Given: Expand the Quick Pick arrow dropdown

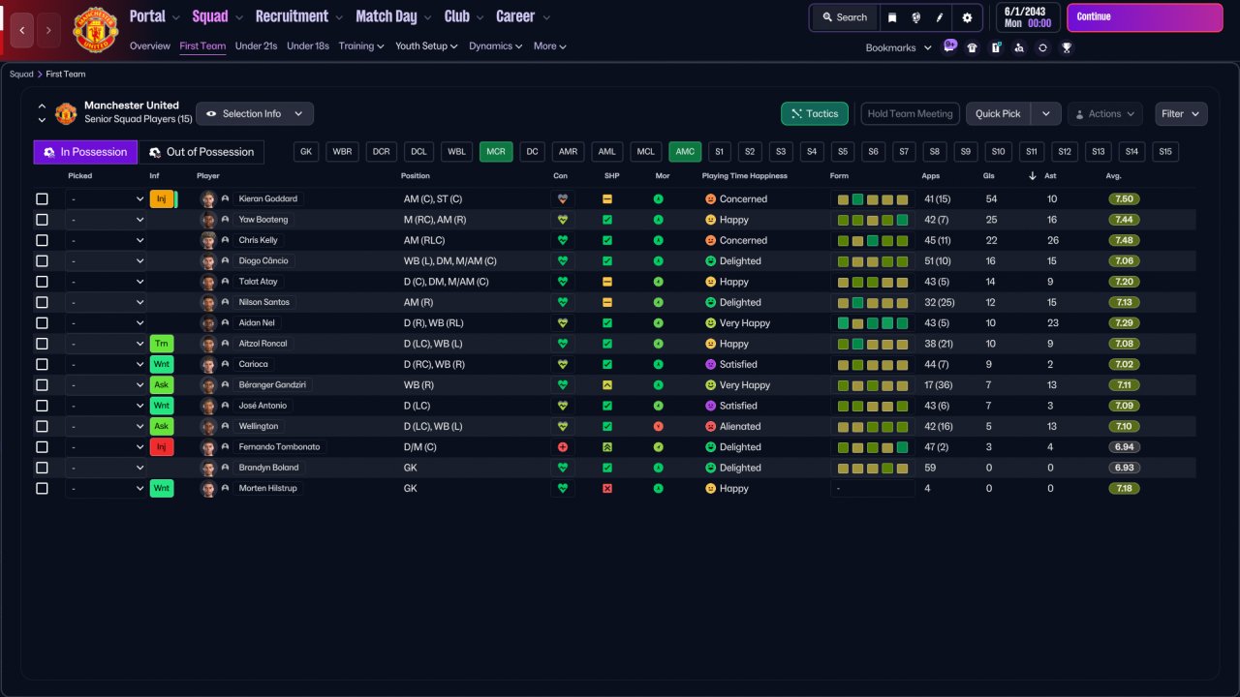Looking at the screenshot, I should point(1046,114).
